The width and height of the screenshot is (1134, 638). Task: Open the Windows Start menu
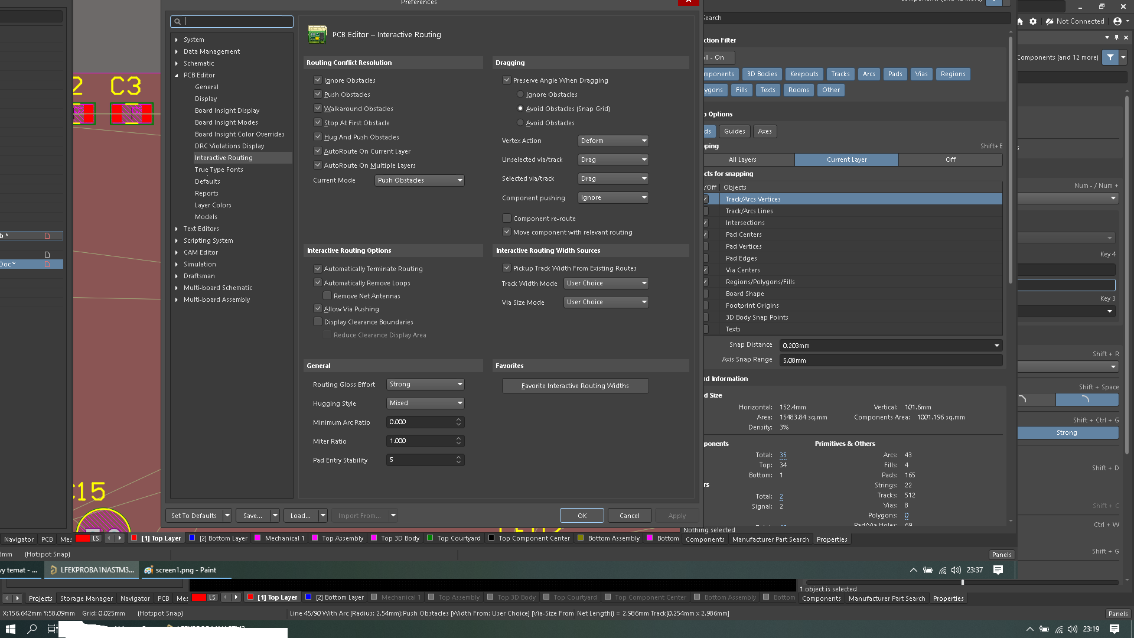11,629
